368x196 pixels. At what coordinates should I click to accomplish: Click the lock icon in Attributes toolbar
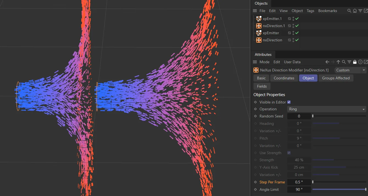(x=355, y=62)
